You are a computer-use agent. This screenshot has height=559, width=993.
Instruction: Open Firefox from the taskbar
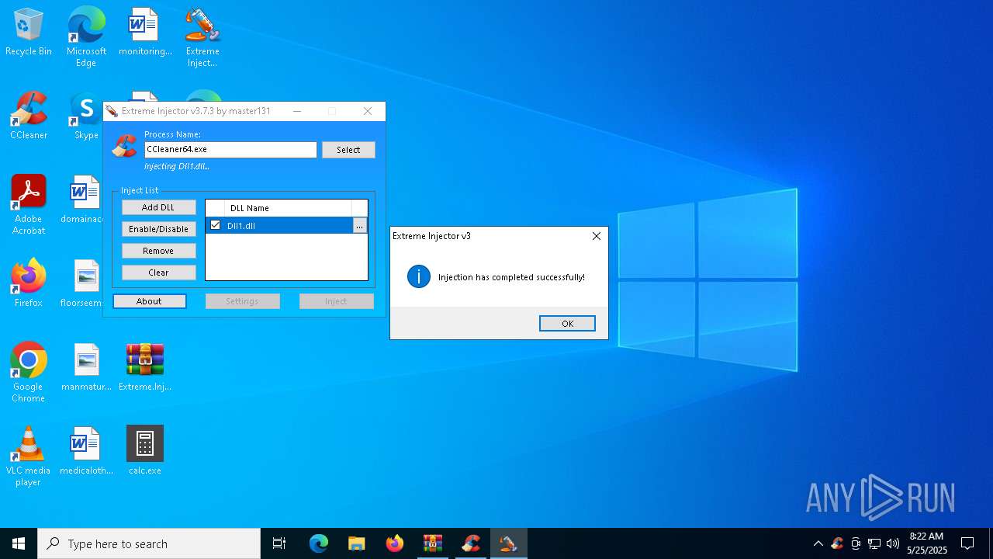395,543
